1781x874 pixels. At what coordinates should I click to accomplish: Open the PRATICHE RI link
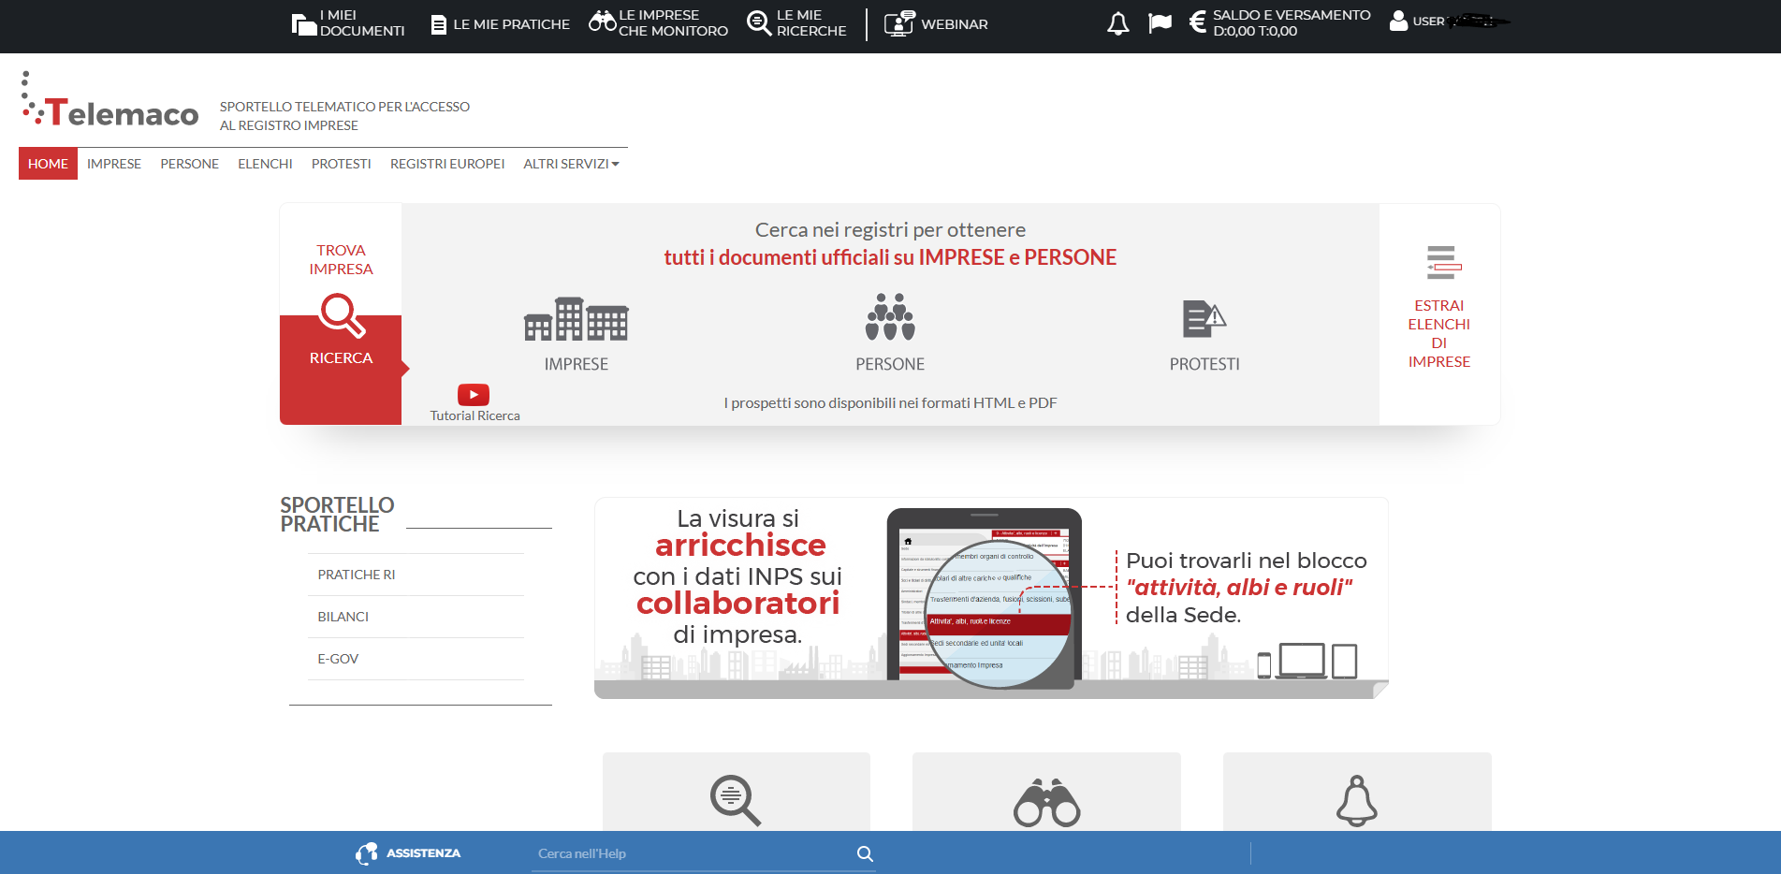point(357,575)
